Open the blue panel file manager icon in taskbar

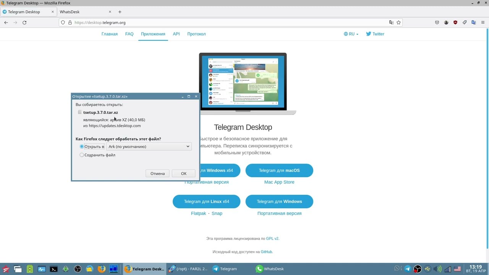[x=113, y=269]
